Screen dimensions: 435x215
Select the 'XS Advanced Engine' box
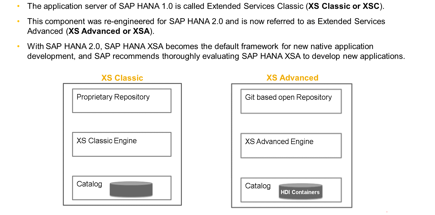(x=291, y=146)
